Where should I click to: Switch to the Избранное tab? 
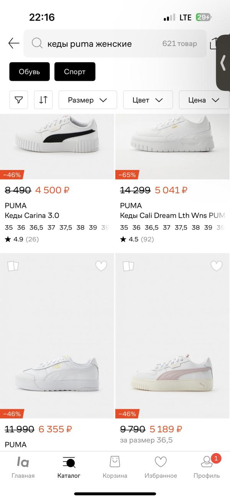pos(161,467)
